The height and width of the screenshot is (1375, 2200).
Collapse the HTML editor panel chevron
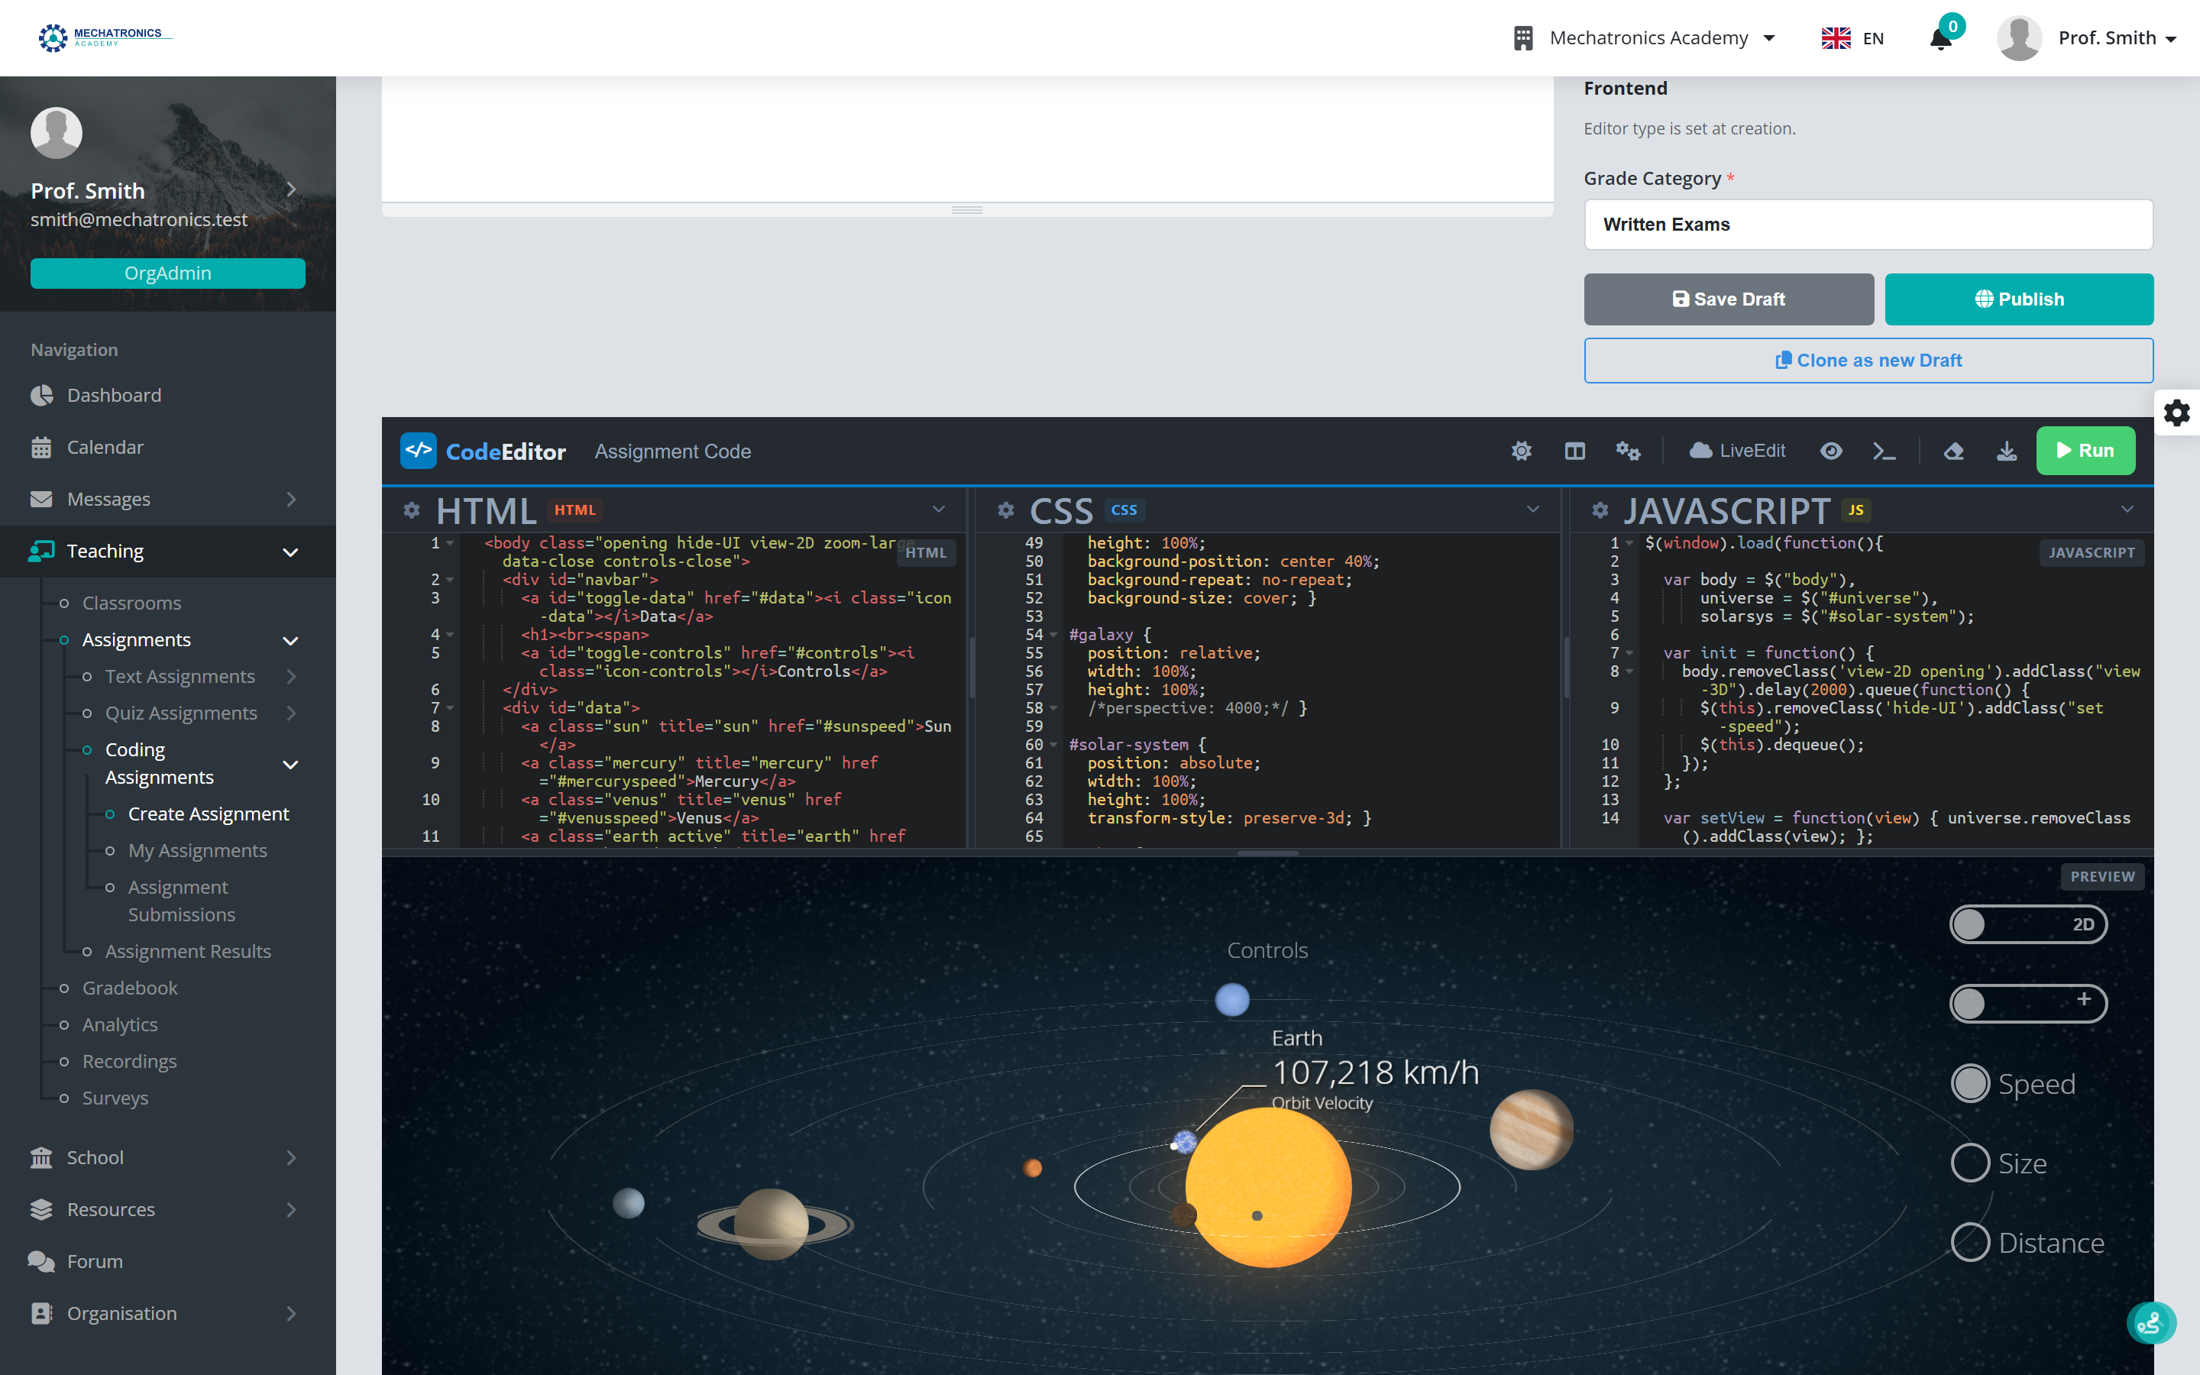[939, 510]
